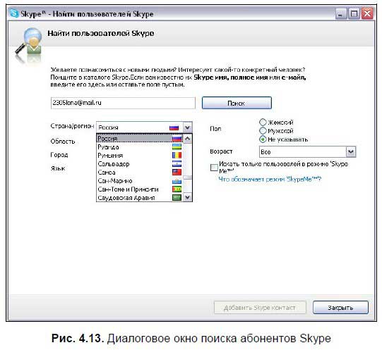Click the Salvador flag icon
Image resolution: width=382 pixels, height=350 pixels.
click(x=177, y=164)
